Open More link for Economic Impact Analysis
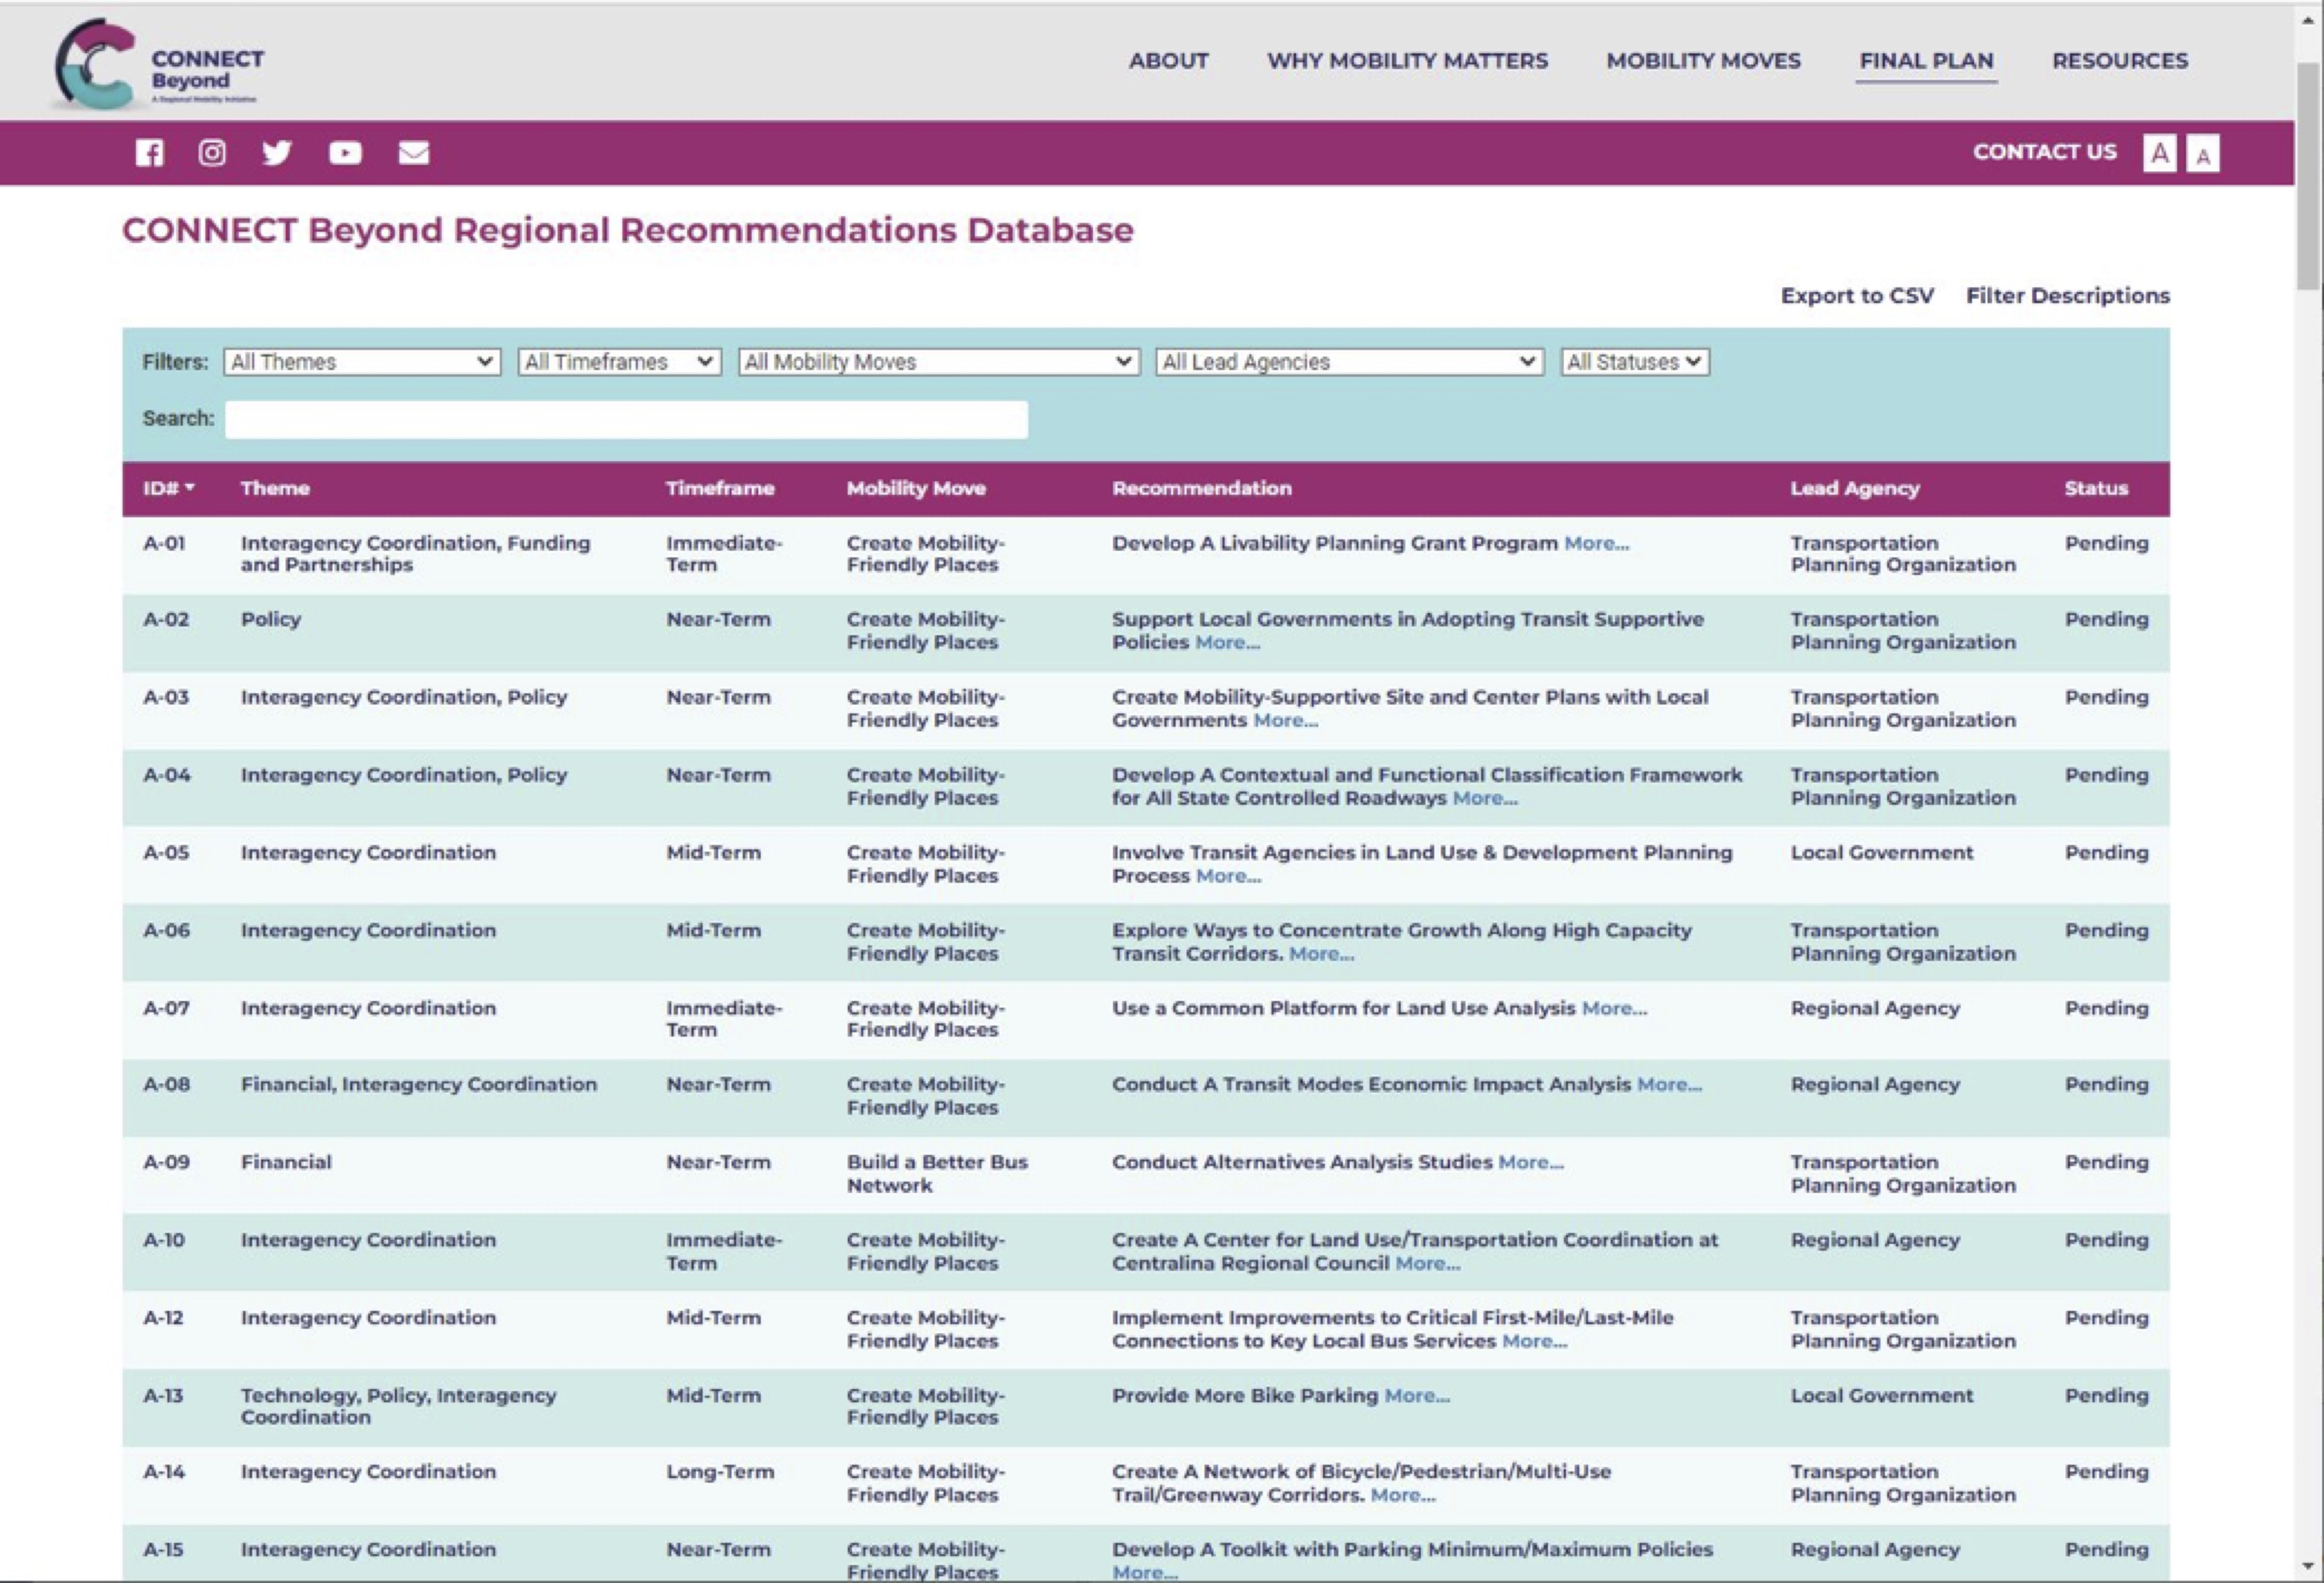 click(1669, 1084)
